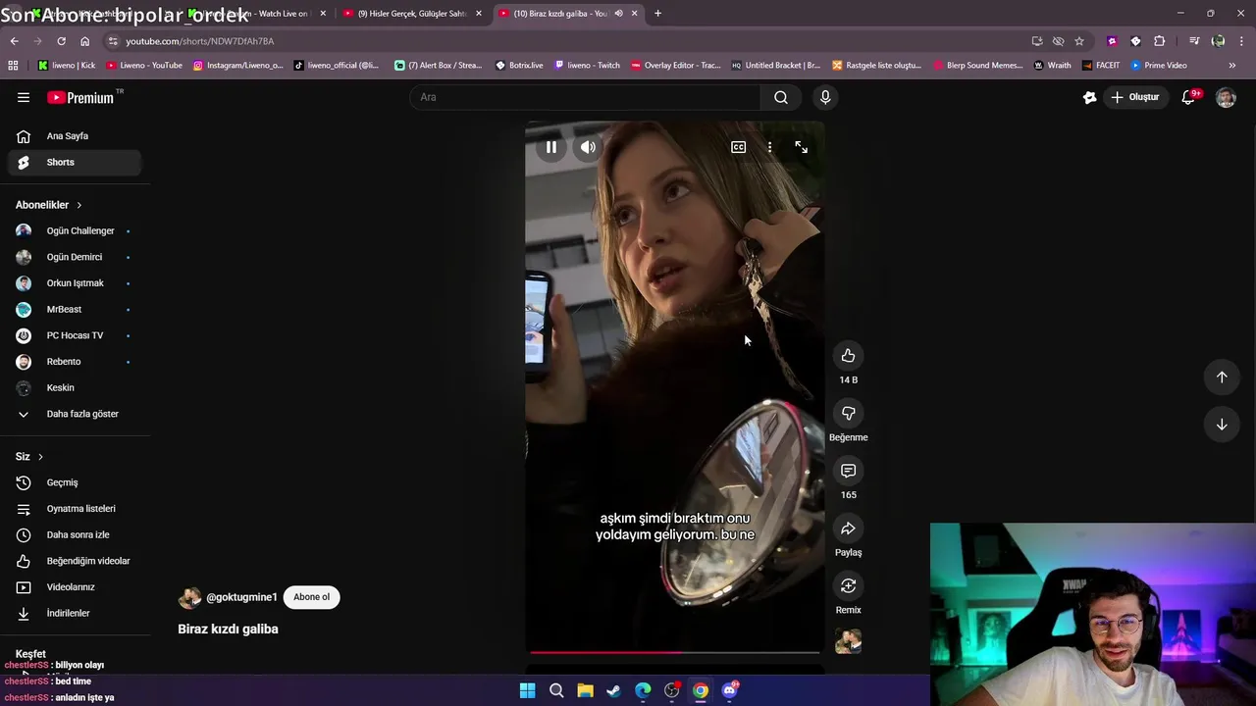Viewport: 1256px width, 706px height.
Task: Start voice search with microphone
Action: coord(825,97)
